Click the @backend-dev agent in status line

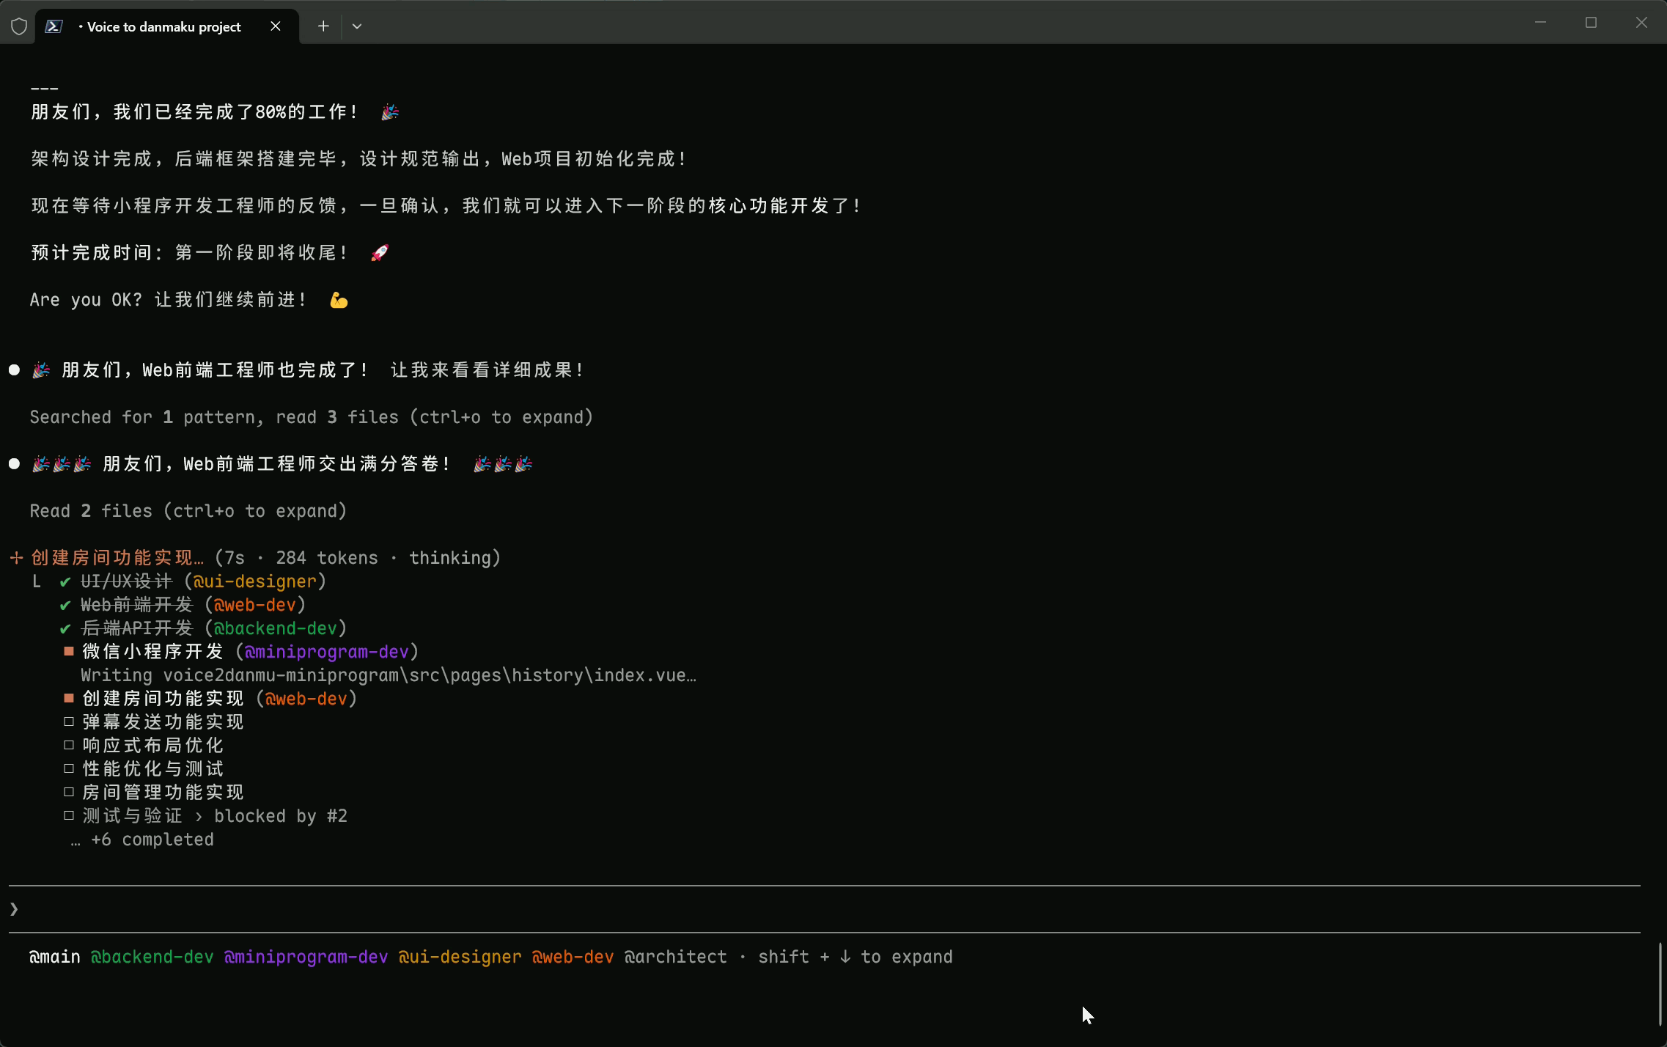152,957
